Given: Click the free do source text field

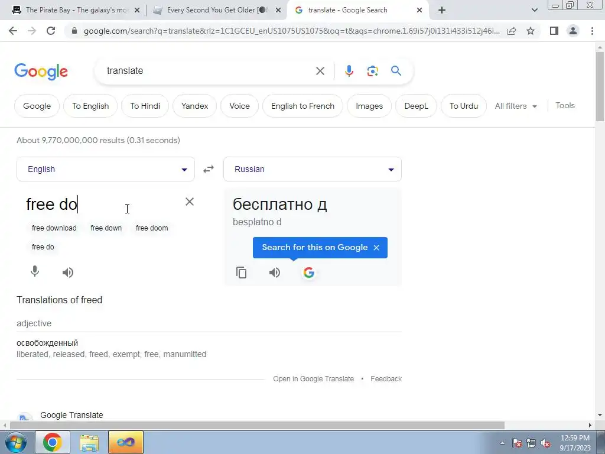Looking at the screenshot, I should tap(102, 204).
